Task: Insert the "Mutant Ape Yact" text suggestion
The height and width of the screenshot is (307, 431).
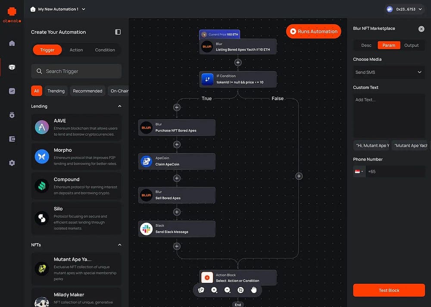Action: 409,145
